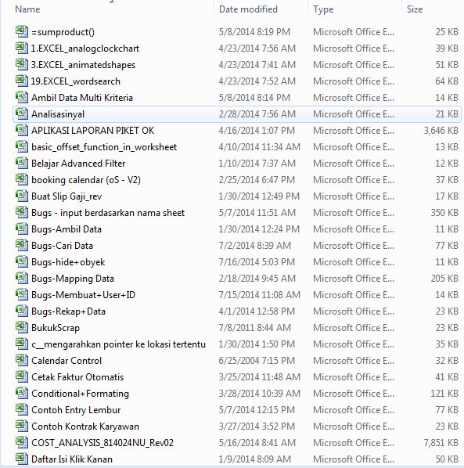Select the basic_offset_function_in_worksheet icon

22,146
